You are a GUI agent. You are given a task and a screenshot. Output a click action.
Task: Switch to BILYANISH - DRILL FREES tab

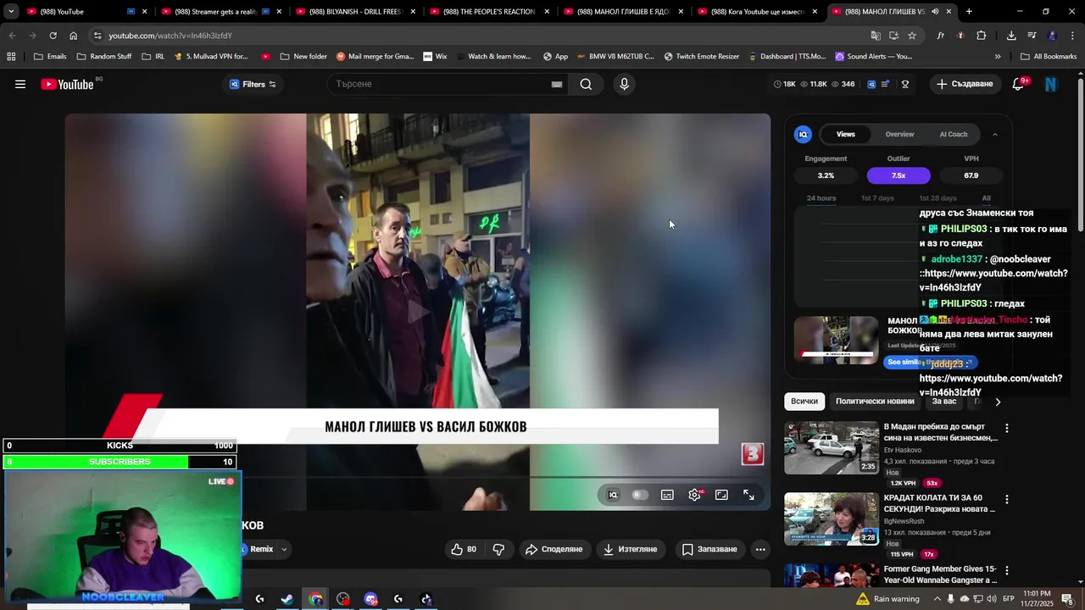356,12
